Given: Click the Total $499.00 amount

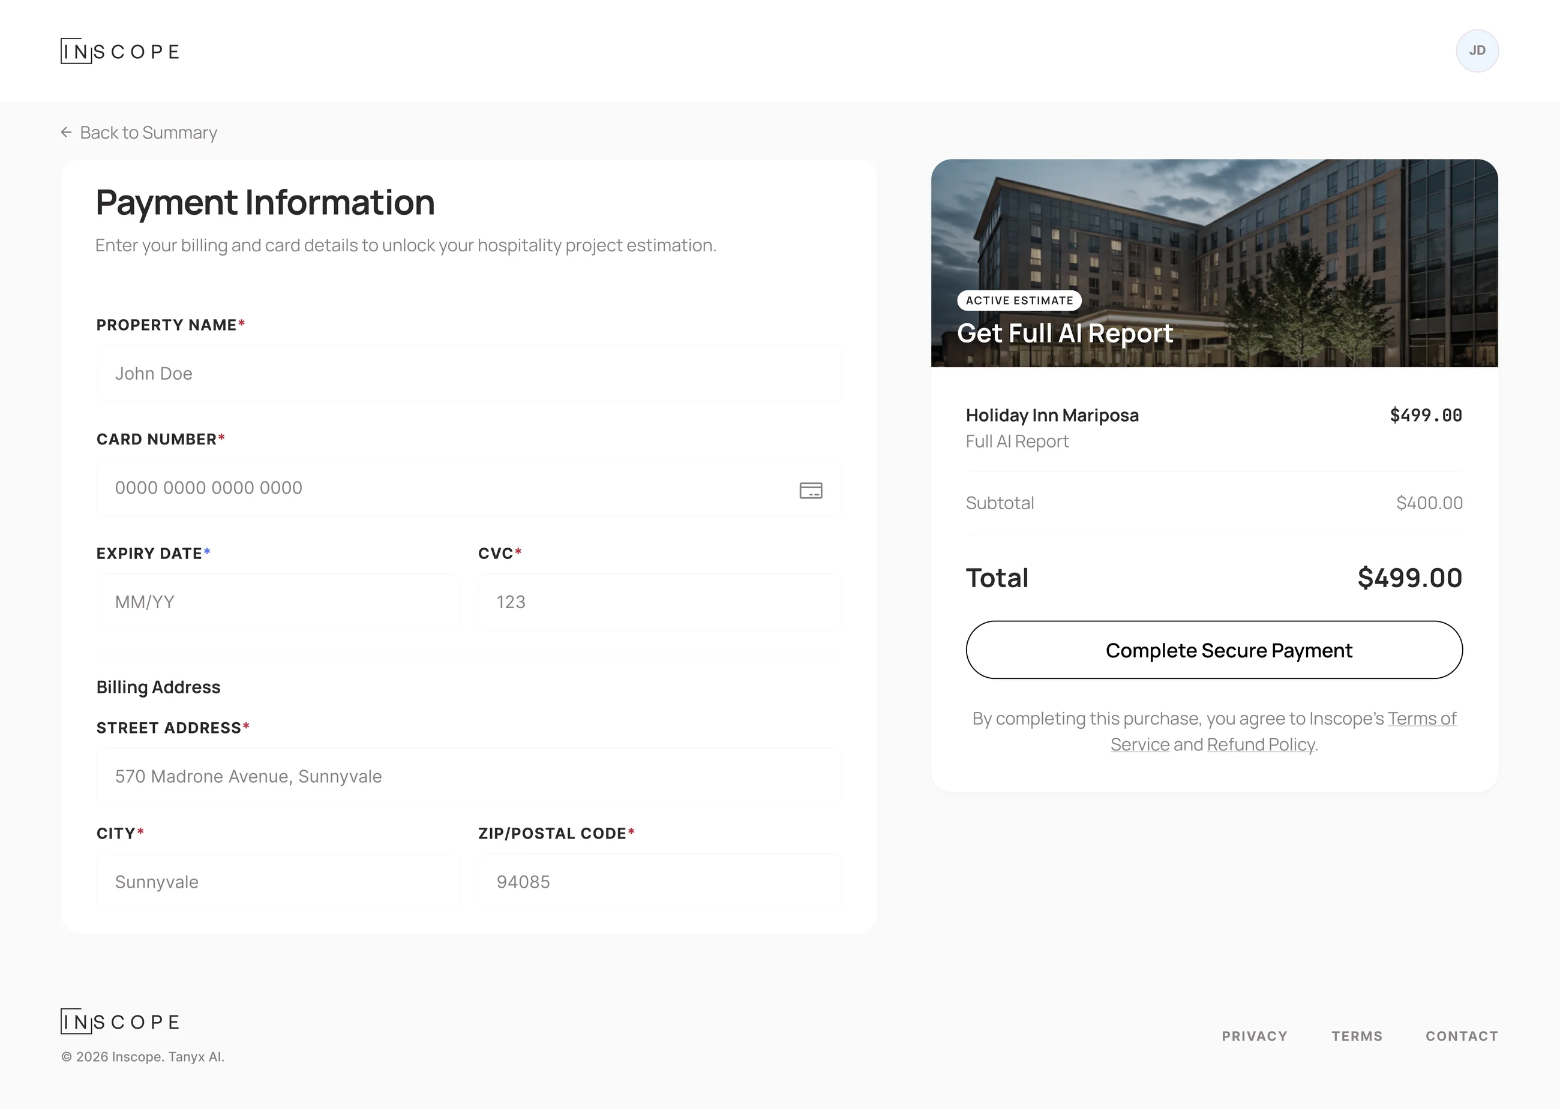Looking at the screenshot, I should tap(1410, 578).
